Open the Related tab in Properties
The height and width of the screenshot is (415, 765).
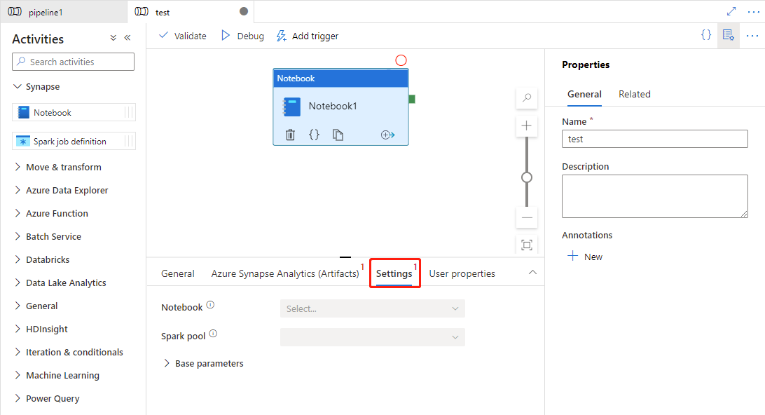point(634,93)
